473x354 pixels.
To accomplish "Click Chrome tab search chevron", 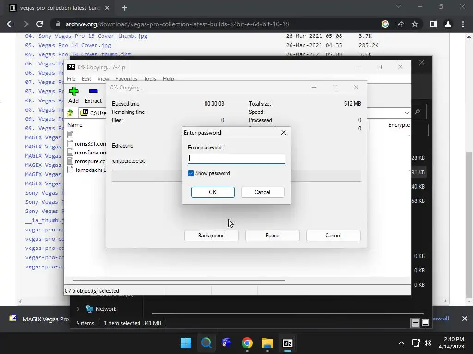I will click(399, 6).
